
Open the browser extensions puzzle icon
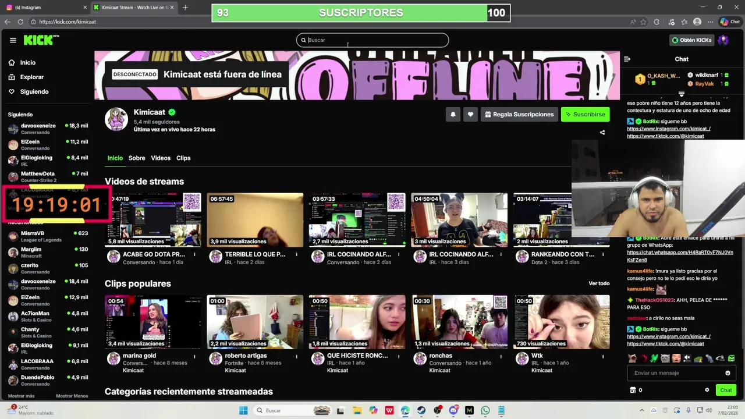[657, 22]
